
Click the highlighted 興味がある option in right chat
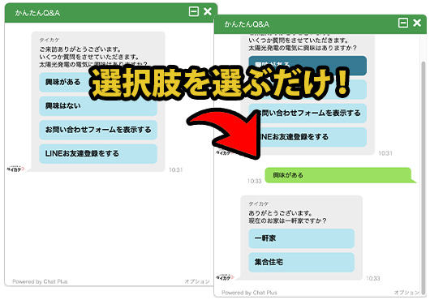tap(307, 66)
